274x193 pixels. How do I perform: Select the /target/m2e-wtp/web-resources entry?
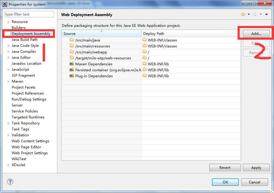click(x=103, y=58)
